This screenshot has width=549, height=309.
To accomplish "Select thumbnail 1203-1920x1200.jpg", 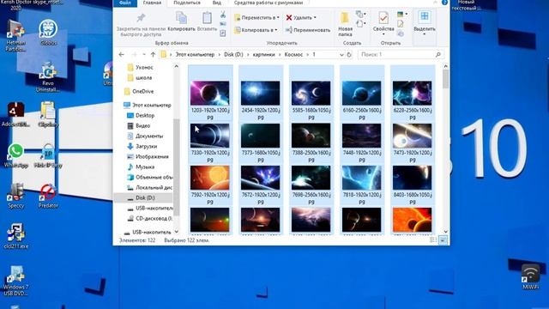I will point(210,94).
